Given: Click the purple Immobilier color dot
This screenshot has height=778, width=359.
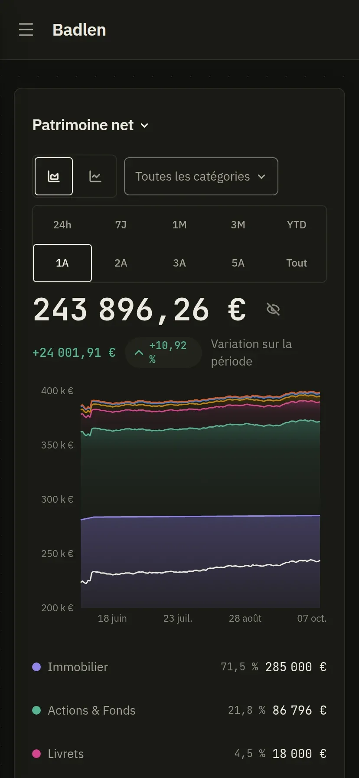Looking at the screenshot, I should 36,667.
